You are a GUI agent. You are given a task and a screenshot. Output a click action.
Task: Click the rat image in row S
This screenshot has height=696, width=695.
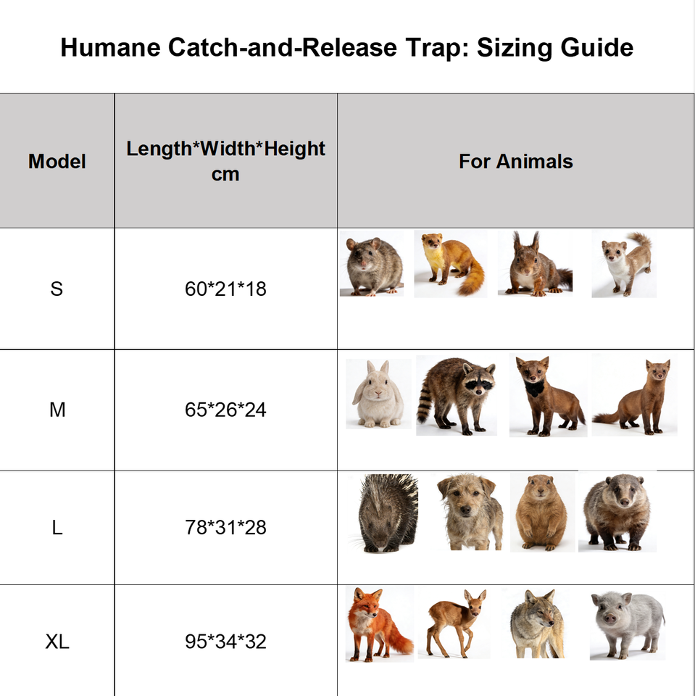tap(372, 264)
